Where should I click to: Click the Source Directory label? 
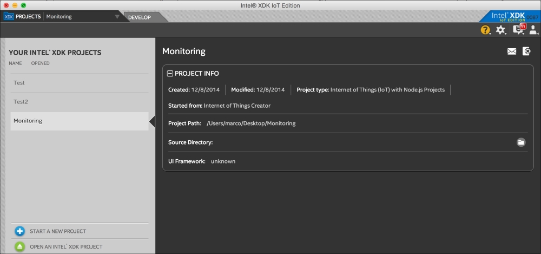click(190, 142)
